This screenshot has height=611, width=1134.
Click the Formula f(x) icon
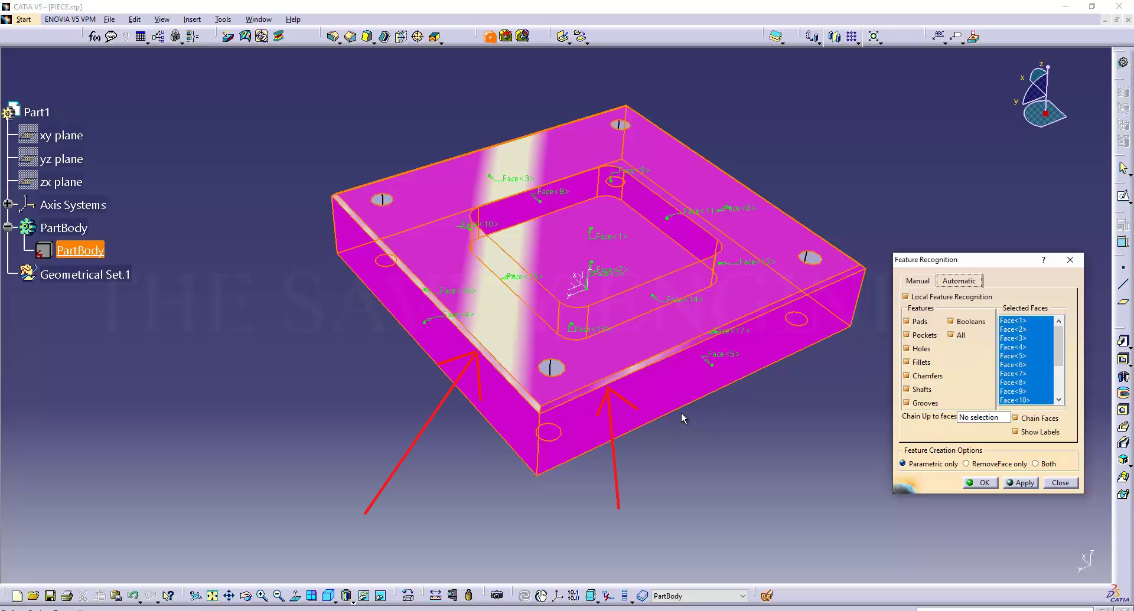point(94,37)
